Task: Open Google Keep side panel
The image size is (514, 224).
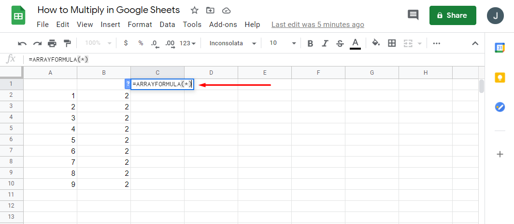Action: pos(500,77)
